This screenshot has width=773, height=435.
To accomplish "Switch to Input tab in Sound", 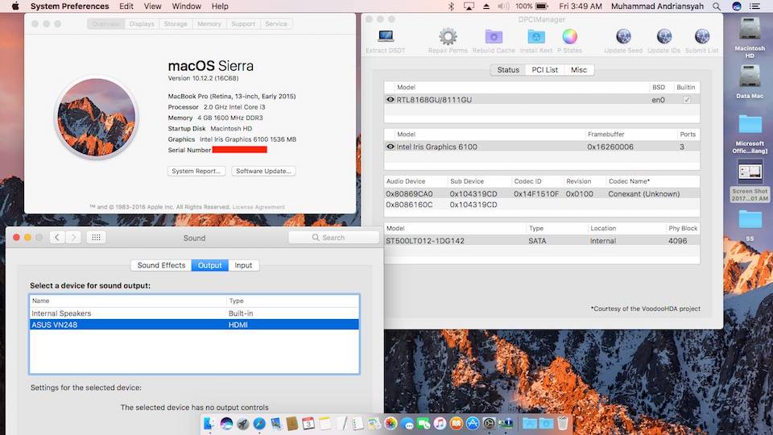I will (243, 265).
